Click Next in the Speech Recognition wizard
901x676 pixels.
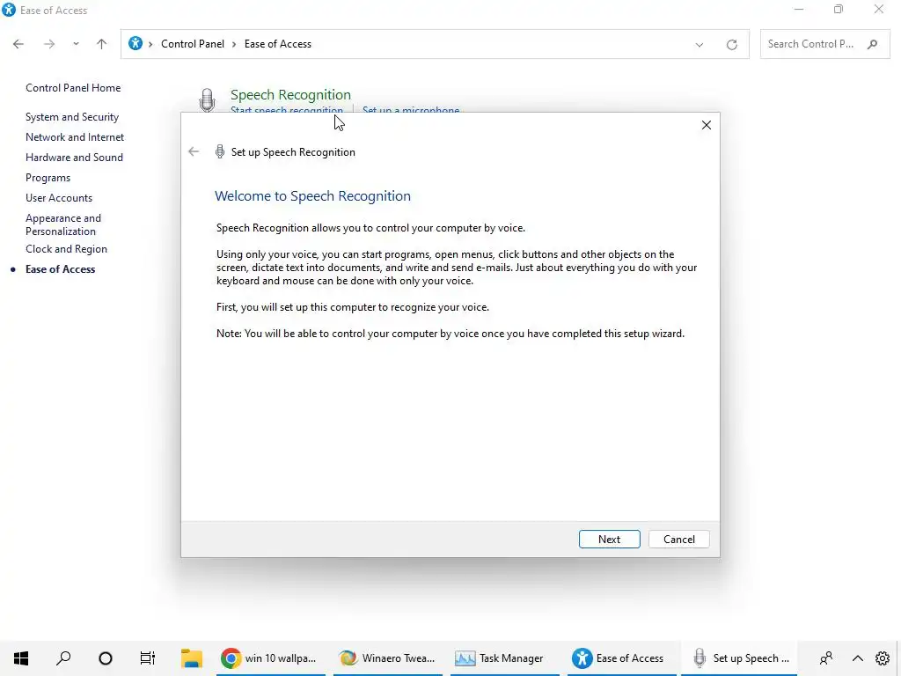(609, 540)
